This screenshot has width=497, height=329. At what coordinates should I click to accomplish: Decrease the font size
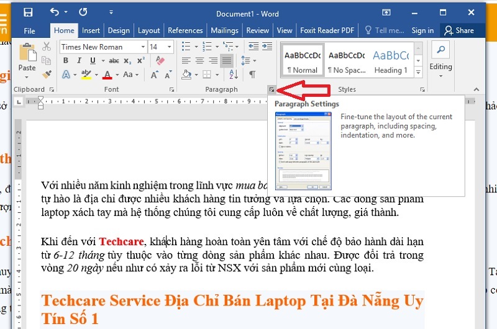click(x=168, y=74)
